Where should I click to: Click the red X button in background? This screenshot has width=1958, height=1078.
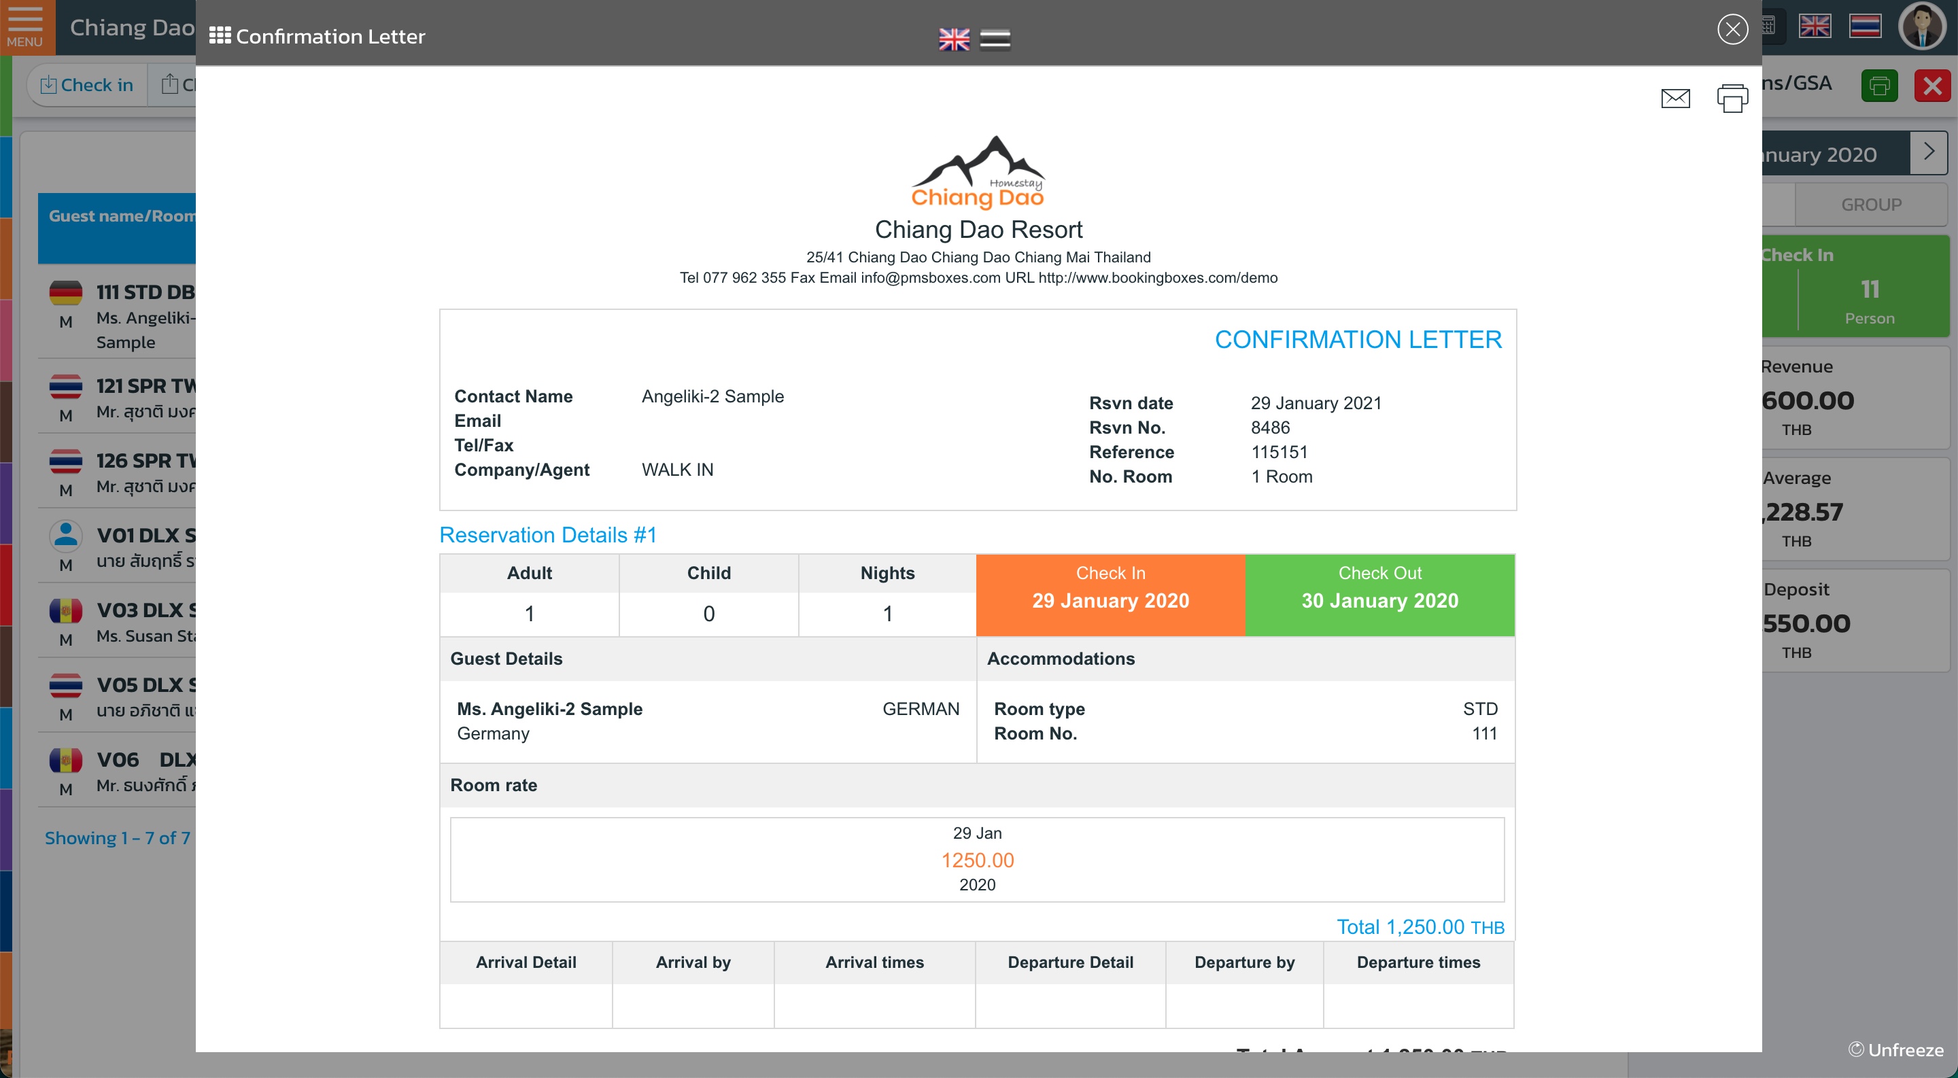pyautogui.click(x=1932, y=86)
